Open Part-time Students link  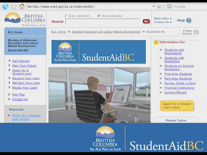(178, 79)
